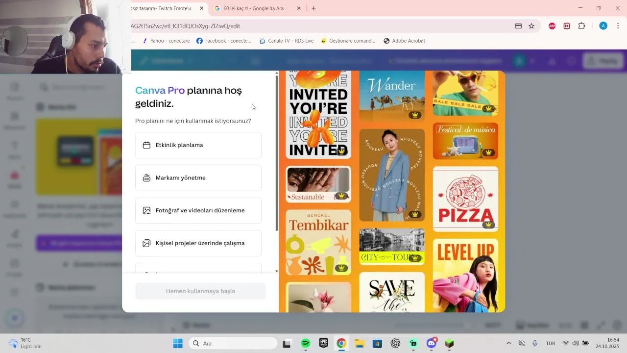Open Epic Games Launcher from taskbar

323,343
